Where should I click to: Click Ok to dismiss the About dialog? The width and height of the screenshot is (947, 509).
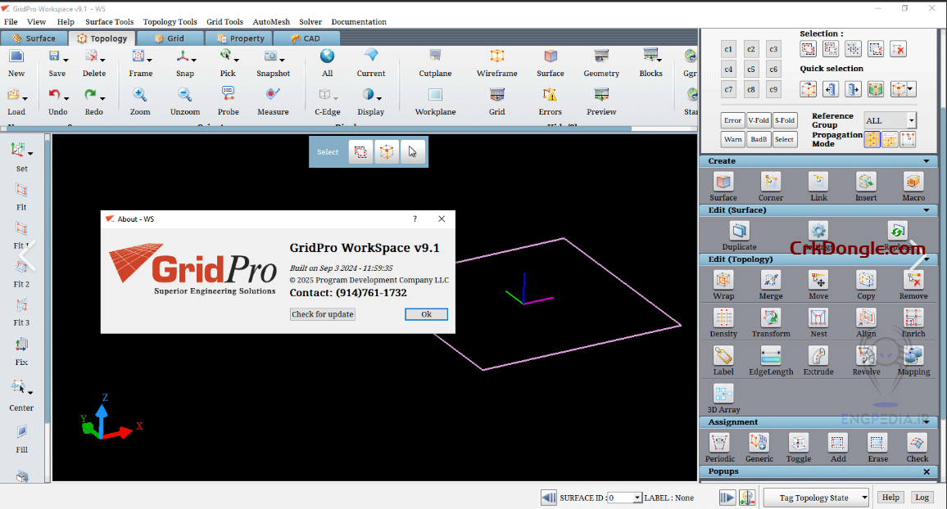426,314
